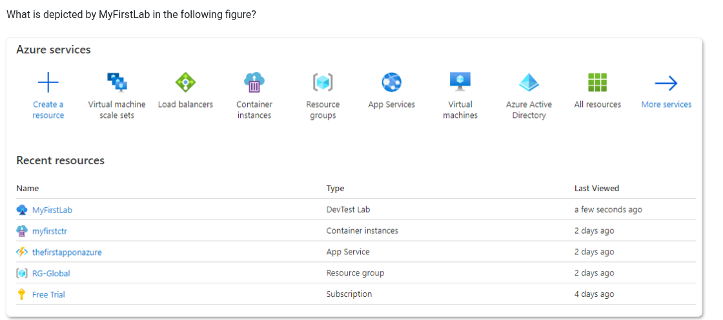Viewport: 723px width, 320px height.
Task: Click the Recent resources heading
Action: (x=61, y=160)
